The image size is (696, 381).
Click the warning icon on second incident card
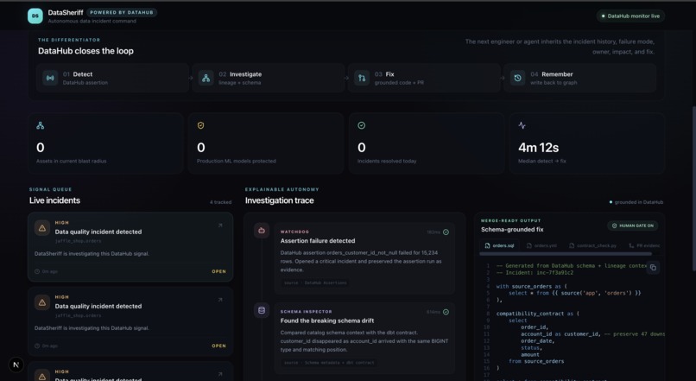click(x=42, y=303)
